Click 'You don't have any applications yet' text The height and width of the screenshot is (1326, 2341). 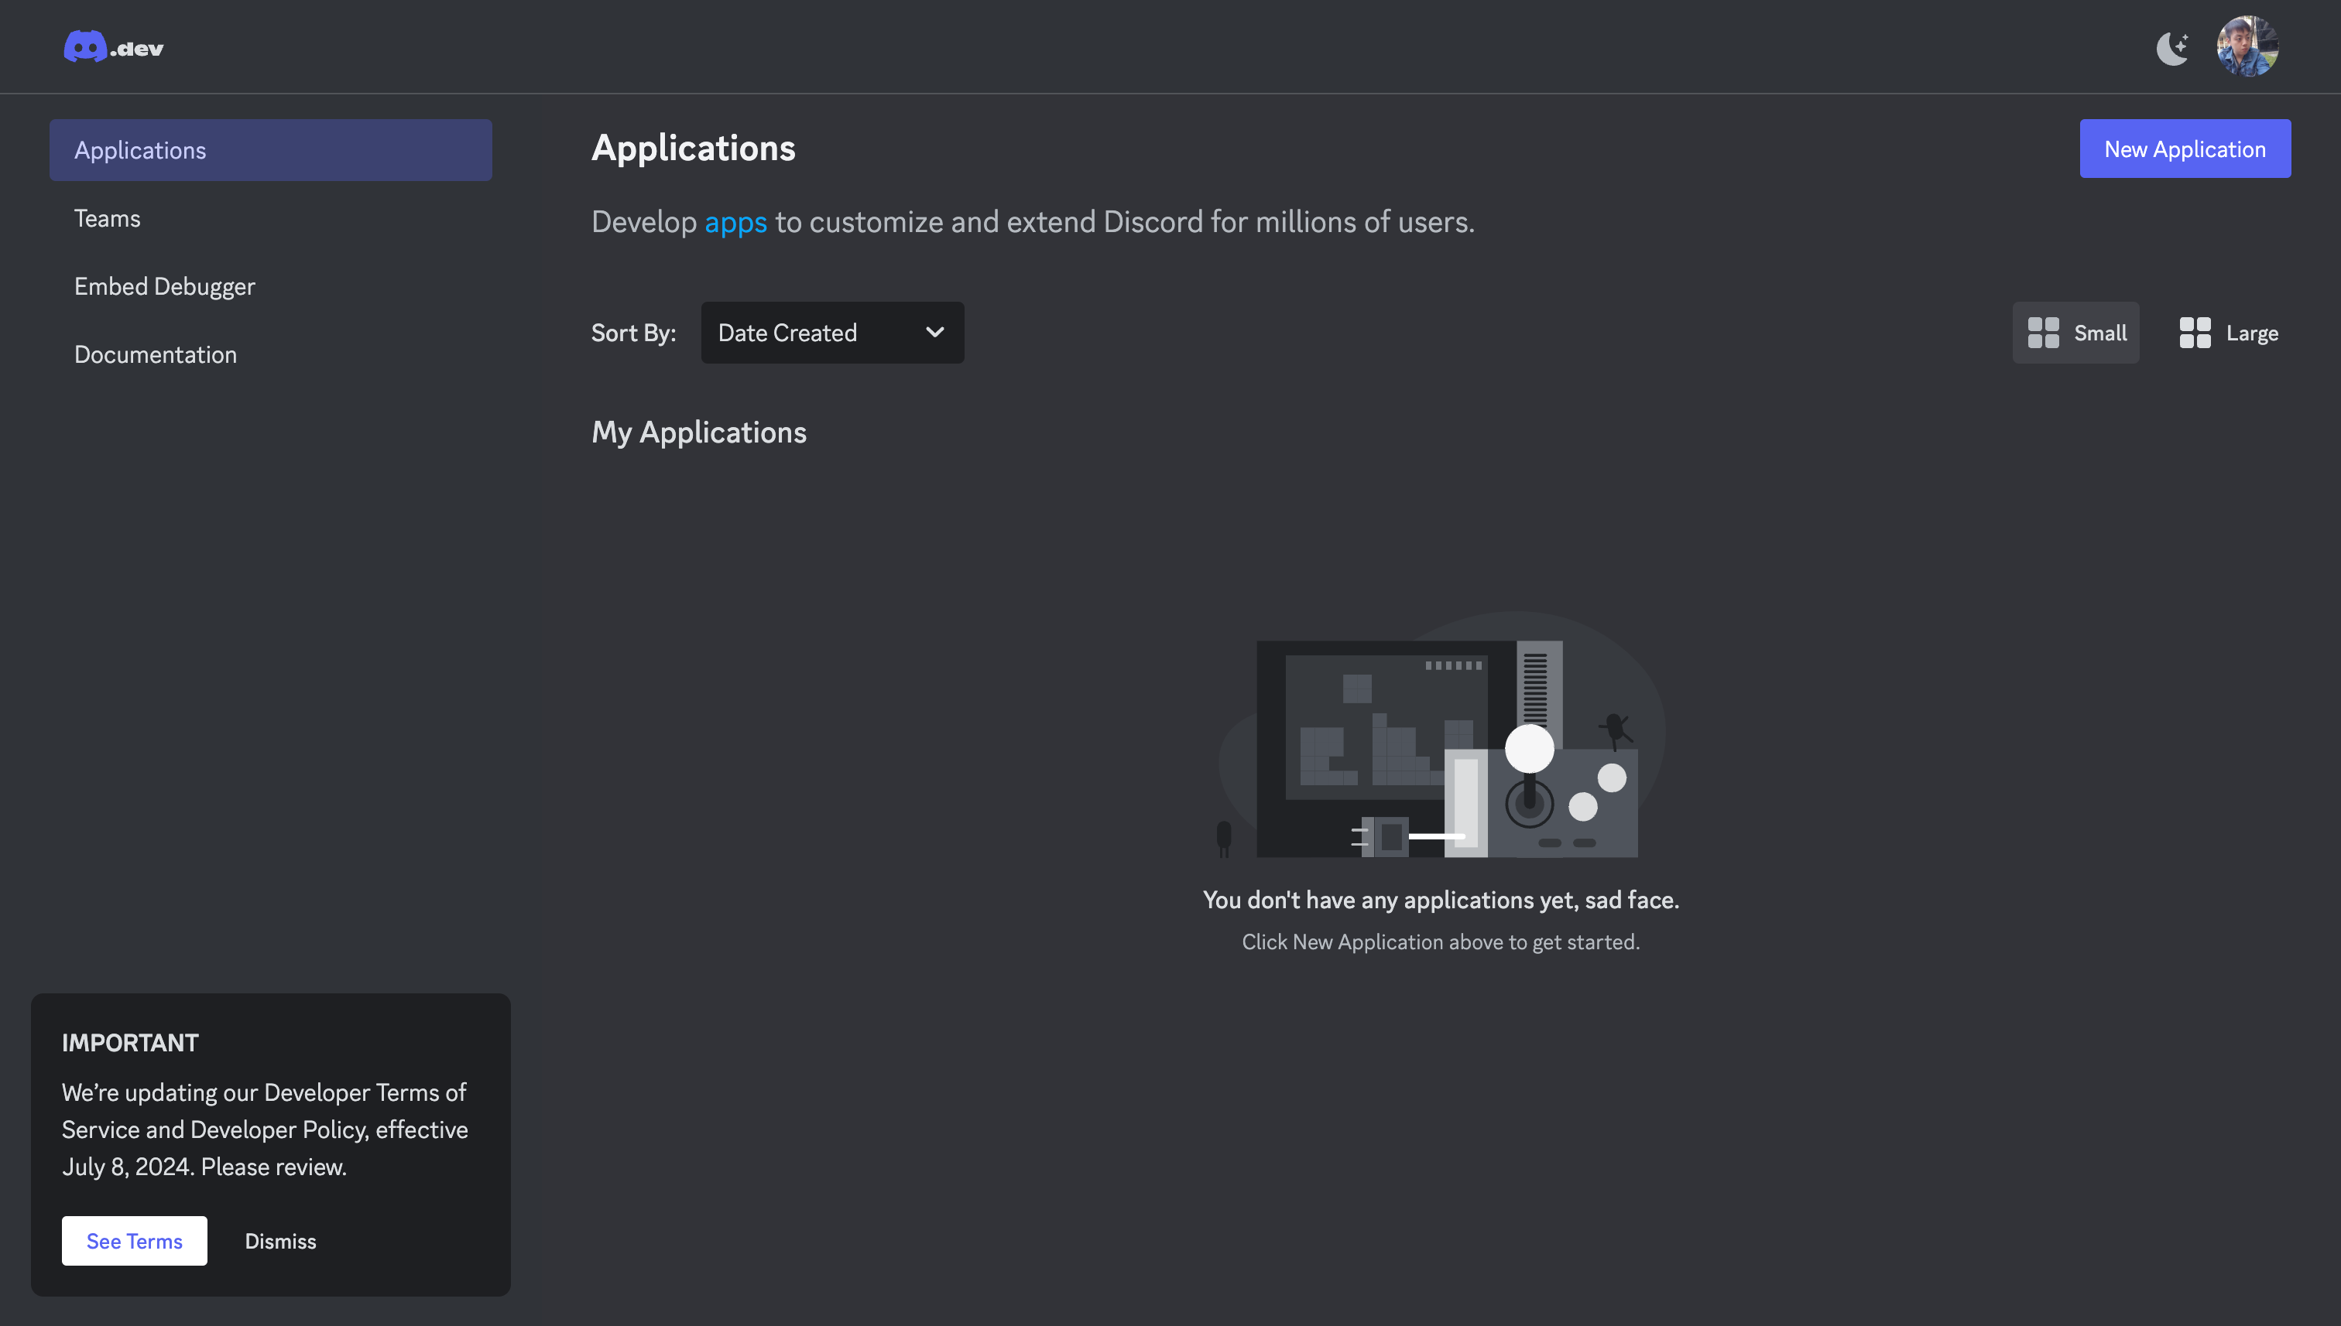pos(1441,900)
